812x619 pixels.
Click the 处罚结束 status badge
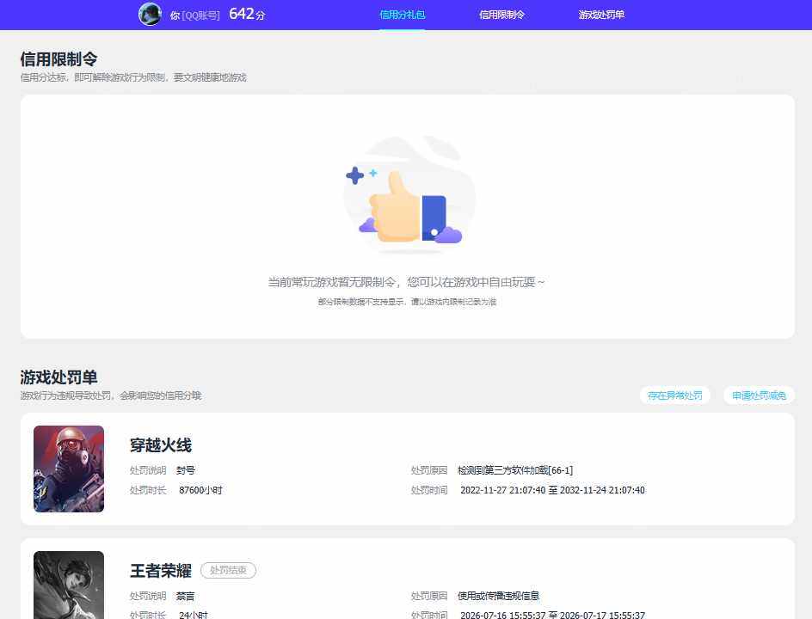229,570
